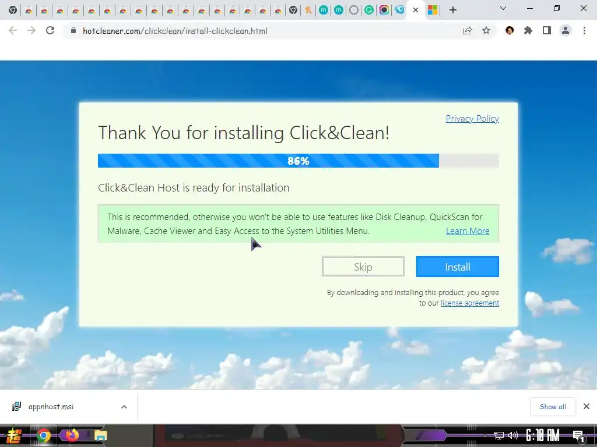Screen dimensions: 597x447
Task: Click the 86% installation progress bar
Action: [298, 161]
